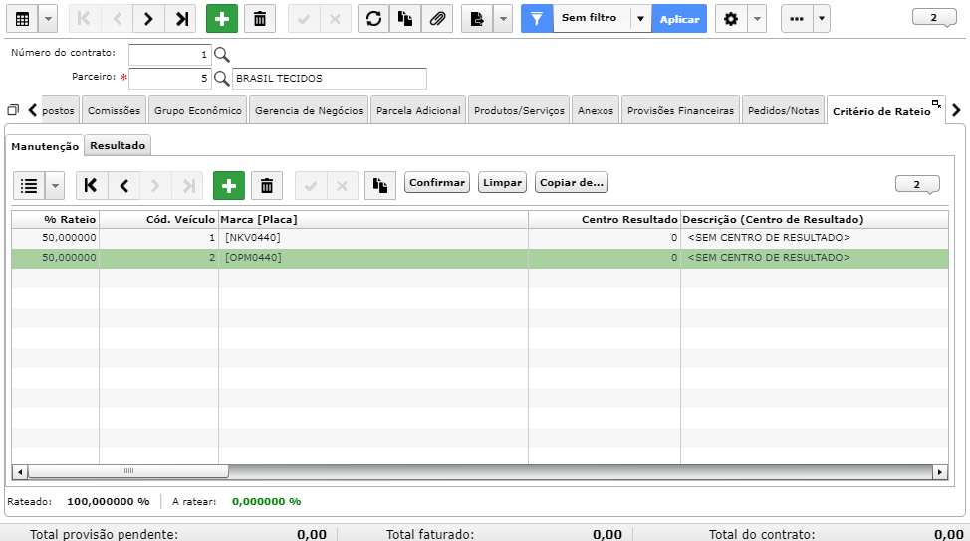Image resolution: width=970 pixels, height=541 pixels.
Task: Click the horizontal scrollbar thumb of the grid
Action: 128,471
